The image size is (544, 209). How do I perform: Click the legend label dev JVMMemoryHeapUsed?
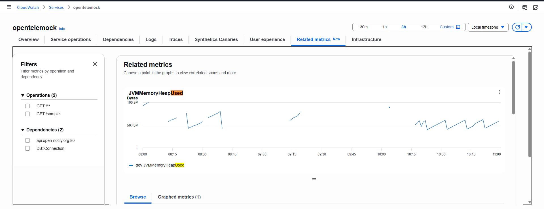(x=160, y=165)
